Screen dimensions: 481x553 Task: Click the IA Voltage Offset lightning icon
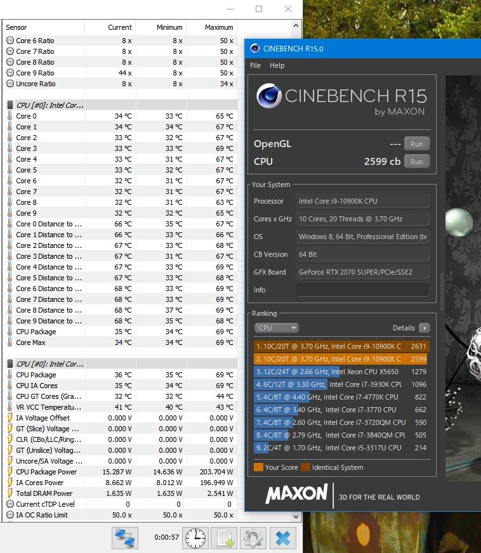point(10,417)
